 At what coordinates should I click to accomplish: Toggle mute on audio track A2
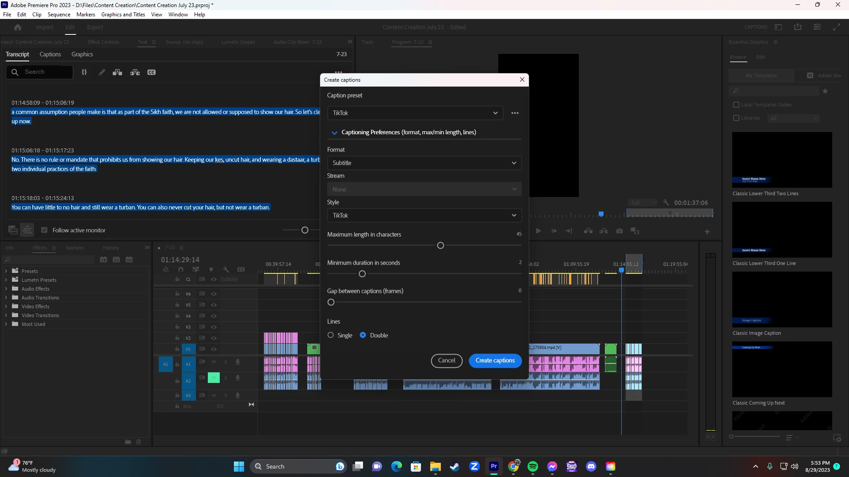pos(214,378)
